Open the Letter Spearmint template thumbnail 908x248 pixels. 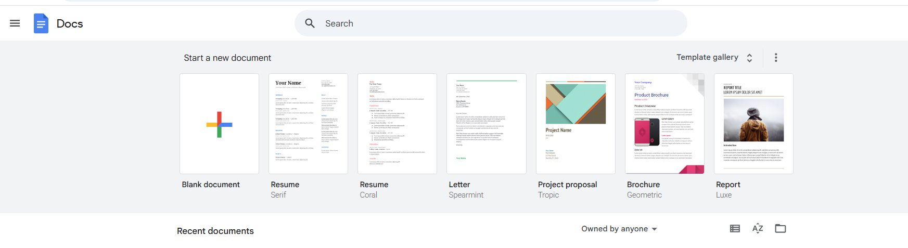[487, 124]
